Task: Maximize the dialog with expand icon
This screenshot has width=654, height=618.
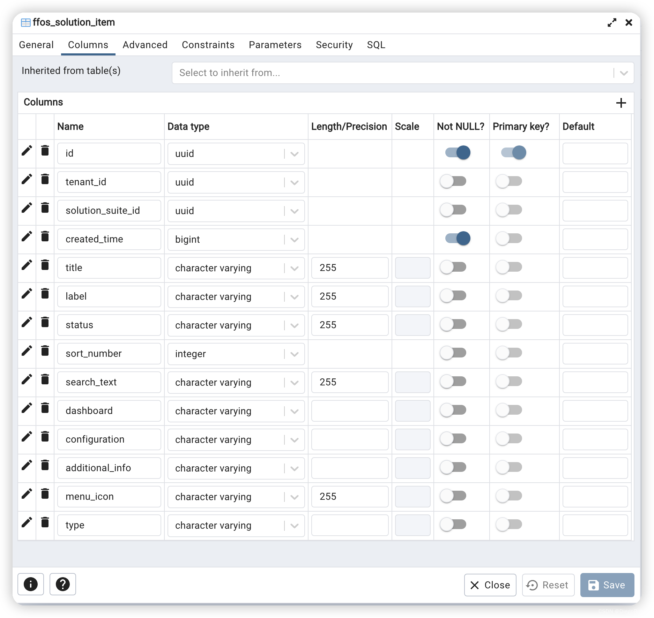Action: [x=612, y=23]
